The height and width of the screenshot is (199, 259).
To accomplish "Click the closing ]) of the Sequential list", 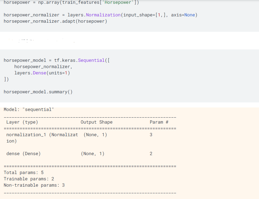I will (x=6, y=79).
